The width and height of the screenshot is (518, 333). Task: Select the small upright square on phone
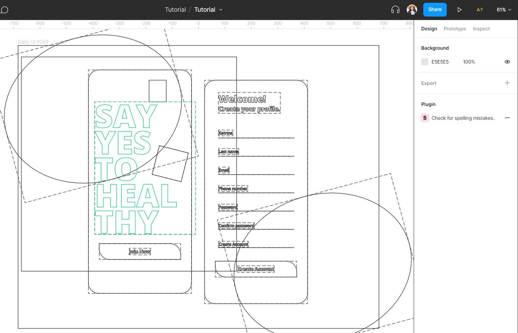coord(158,91)
